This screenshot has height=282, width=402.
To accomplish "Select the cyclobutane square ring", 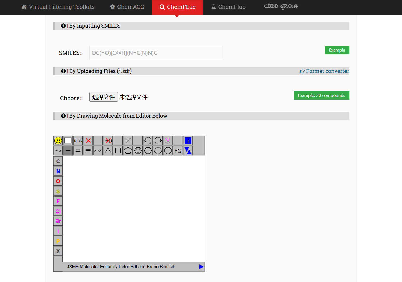I will (x=118, y=151).
